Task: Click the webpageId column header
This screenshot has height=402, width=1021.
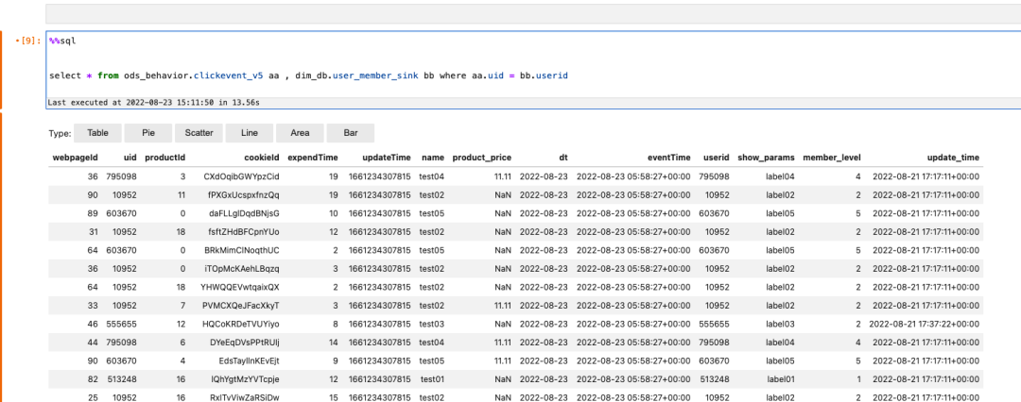Action: [75, 158]
